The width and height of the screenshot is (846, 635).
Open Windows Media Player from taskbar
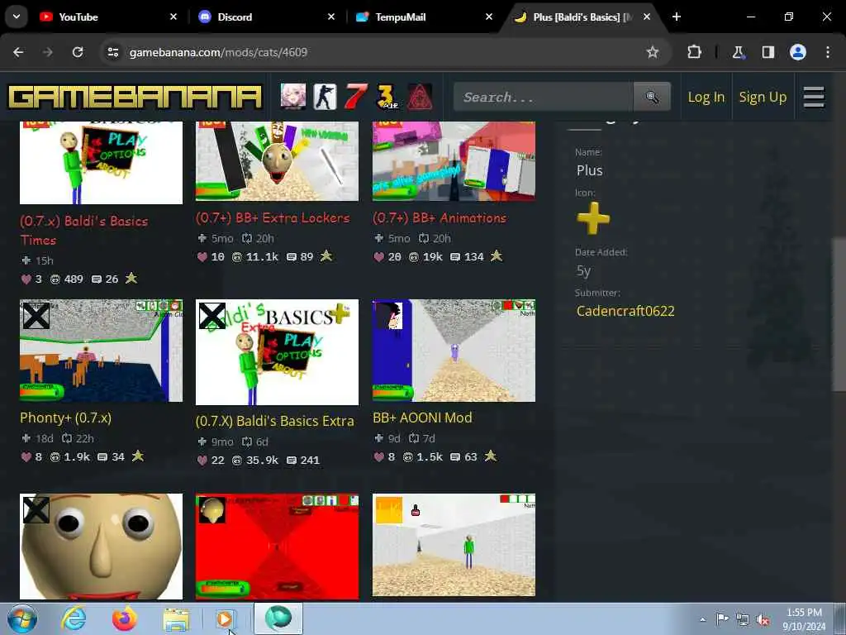point(226,618)
